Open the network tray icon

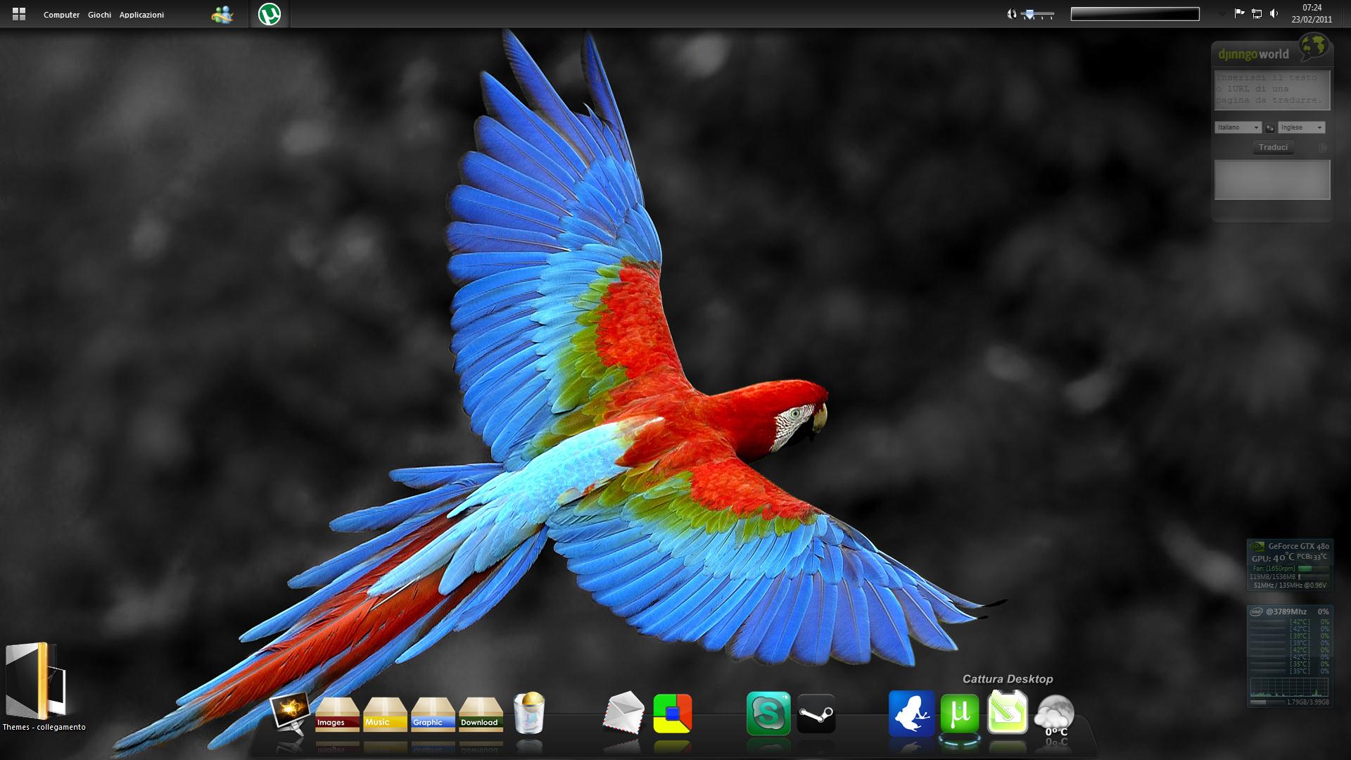1257,13
